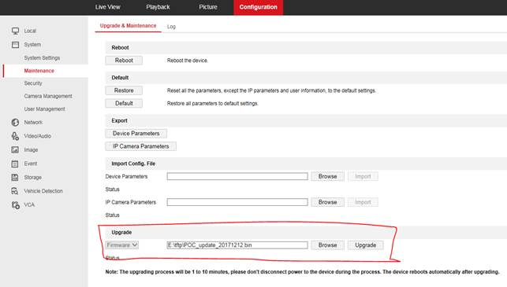The image size is (507, 287).
Task: Select Camera Management in sidebar
Action: (48, 96)
